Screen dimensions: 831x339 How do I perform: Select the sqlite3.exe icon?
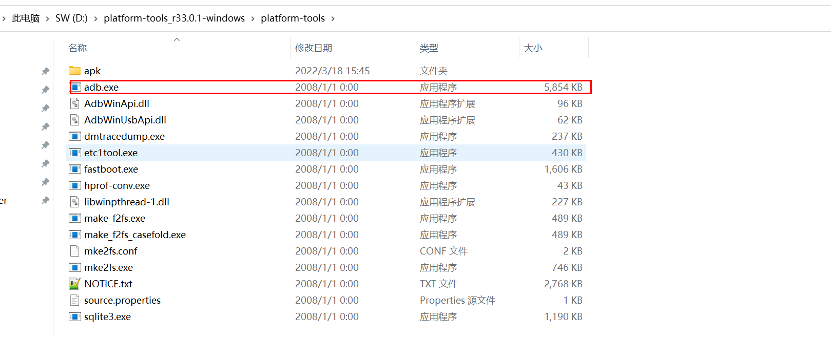(75, 316)
